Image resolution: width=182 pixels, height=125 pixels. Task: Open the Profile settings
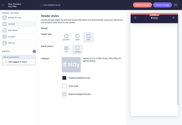[x=19, y=43]
